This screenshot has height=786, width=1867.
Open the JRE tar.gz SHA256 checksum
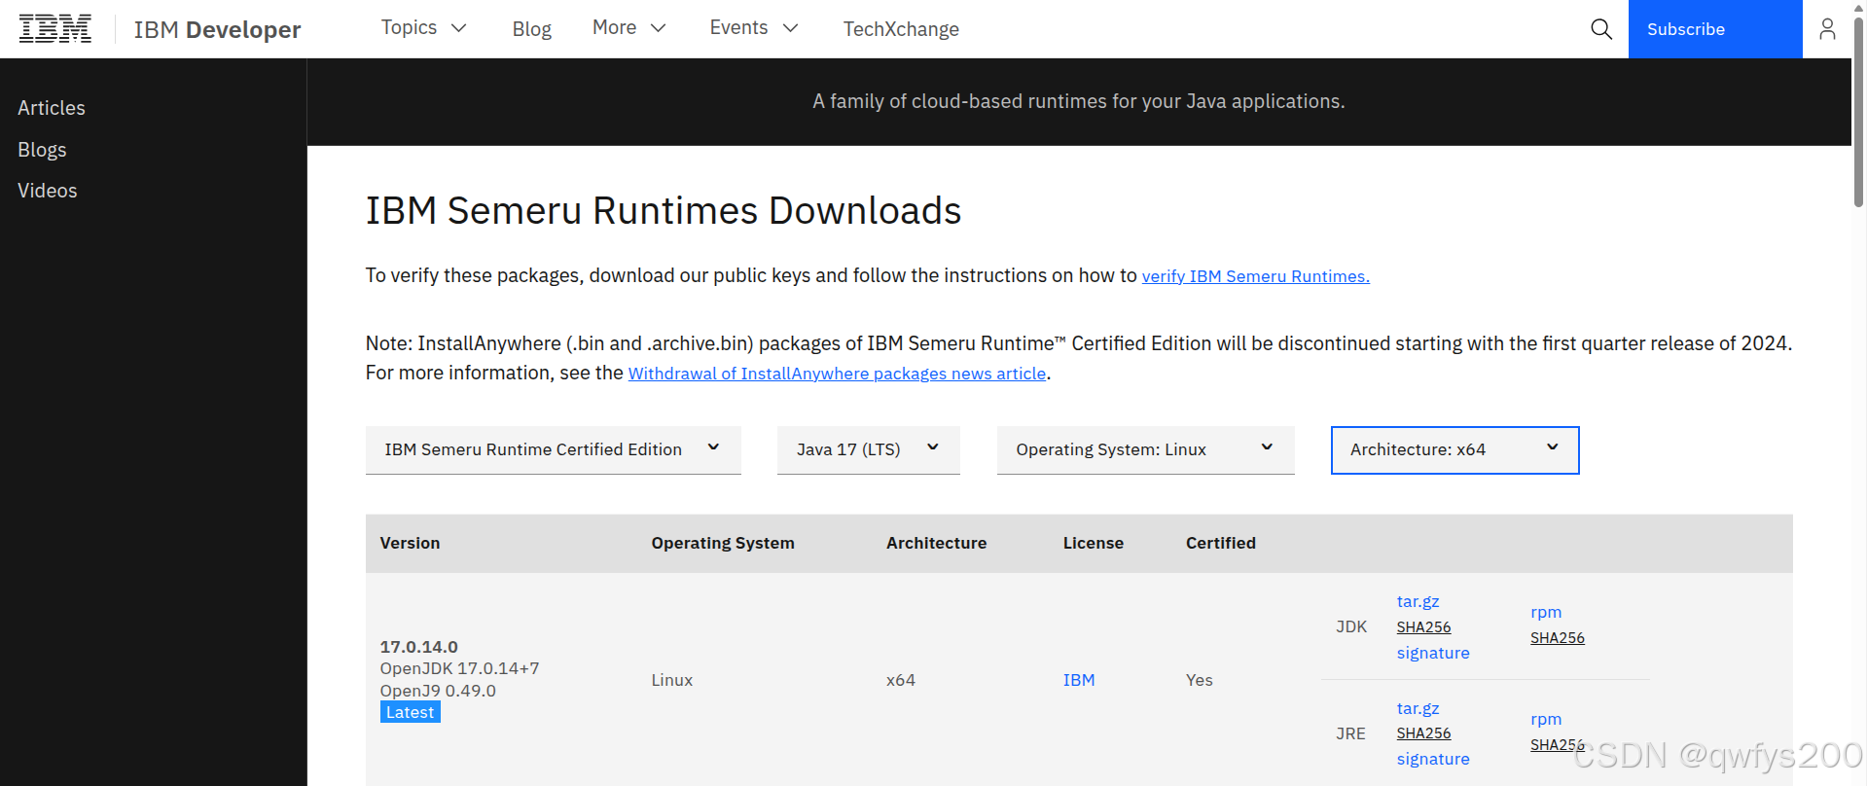click(1423, 733)
